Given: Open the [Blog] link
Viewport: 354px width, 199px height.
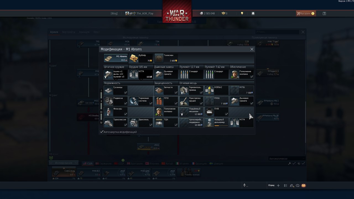Looking at the screenshot, I should point(114,13).
